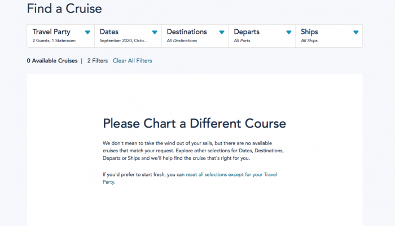Click the teal arrow beside Dates
395x226 pixels.
155,33
